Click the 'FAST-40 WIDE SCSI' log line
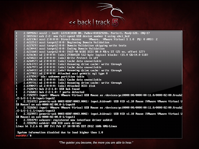The height and width of the screenshot is (149, 199). coord(80,52)
